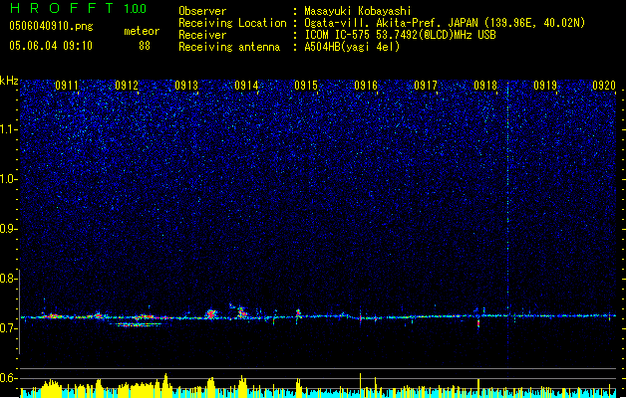Click the 0917 time marker
Image resolution: width=627 pixels, height=398 pixels.
[426, 86]
